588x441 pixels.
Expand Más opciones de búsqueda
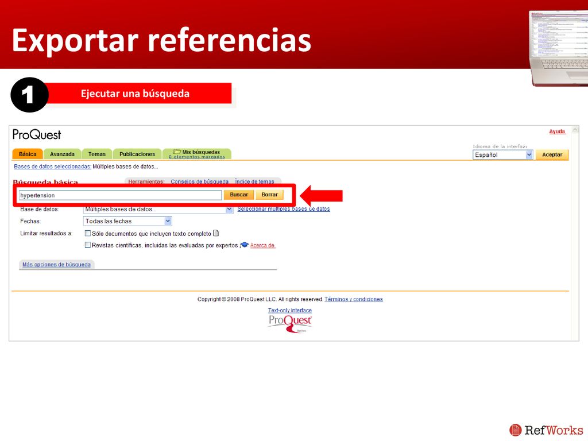(x=57, y=264)
